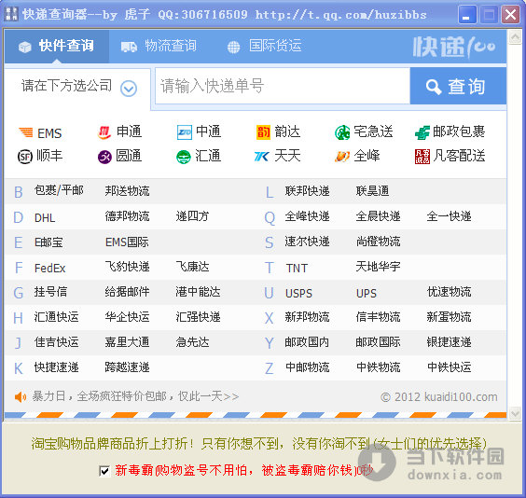The width and height of the screenshot is (526, 498).
Task: Click the 天天 TK logo icon
Action: coord(262,157)
